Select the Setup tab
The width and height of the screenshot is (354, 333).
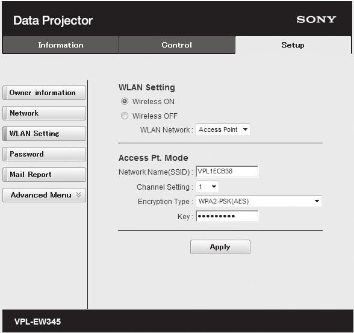coord(293,45)
